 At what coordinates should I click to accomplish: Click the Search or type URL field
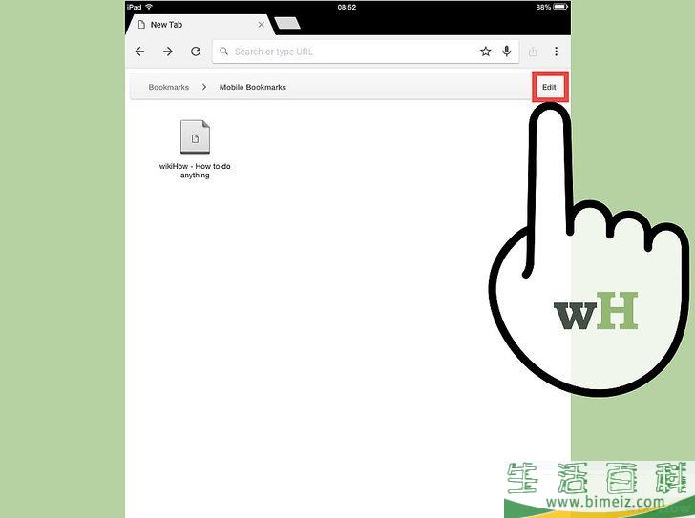[x=366, y=52]
